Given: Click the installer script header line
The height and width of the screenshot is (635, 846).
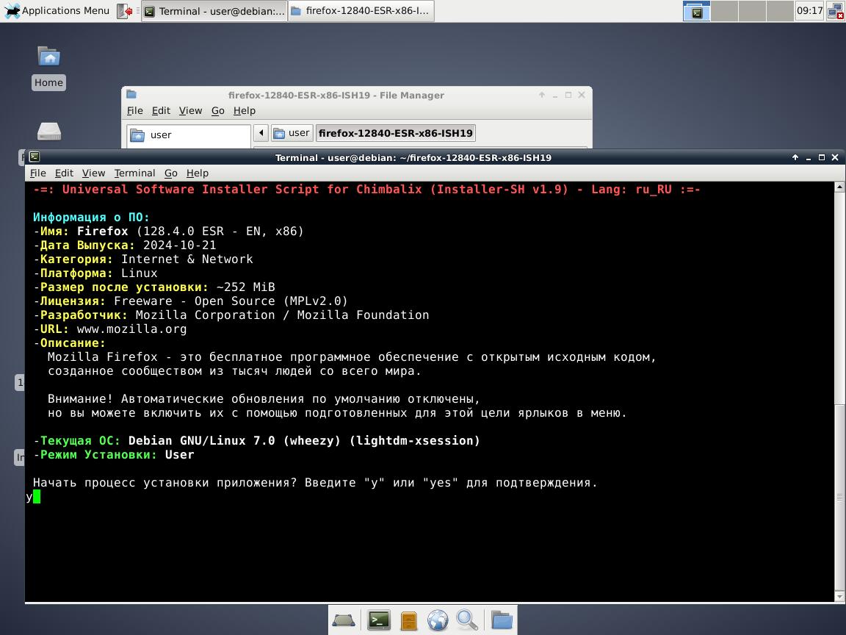Looking at the screenshot, I should pyautogui.click(x=366, y=190).
